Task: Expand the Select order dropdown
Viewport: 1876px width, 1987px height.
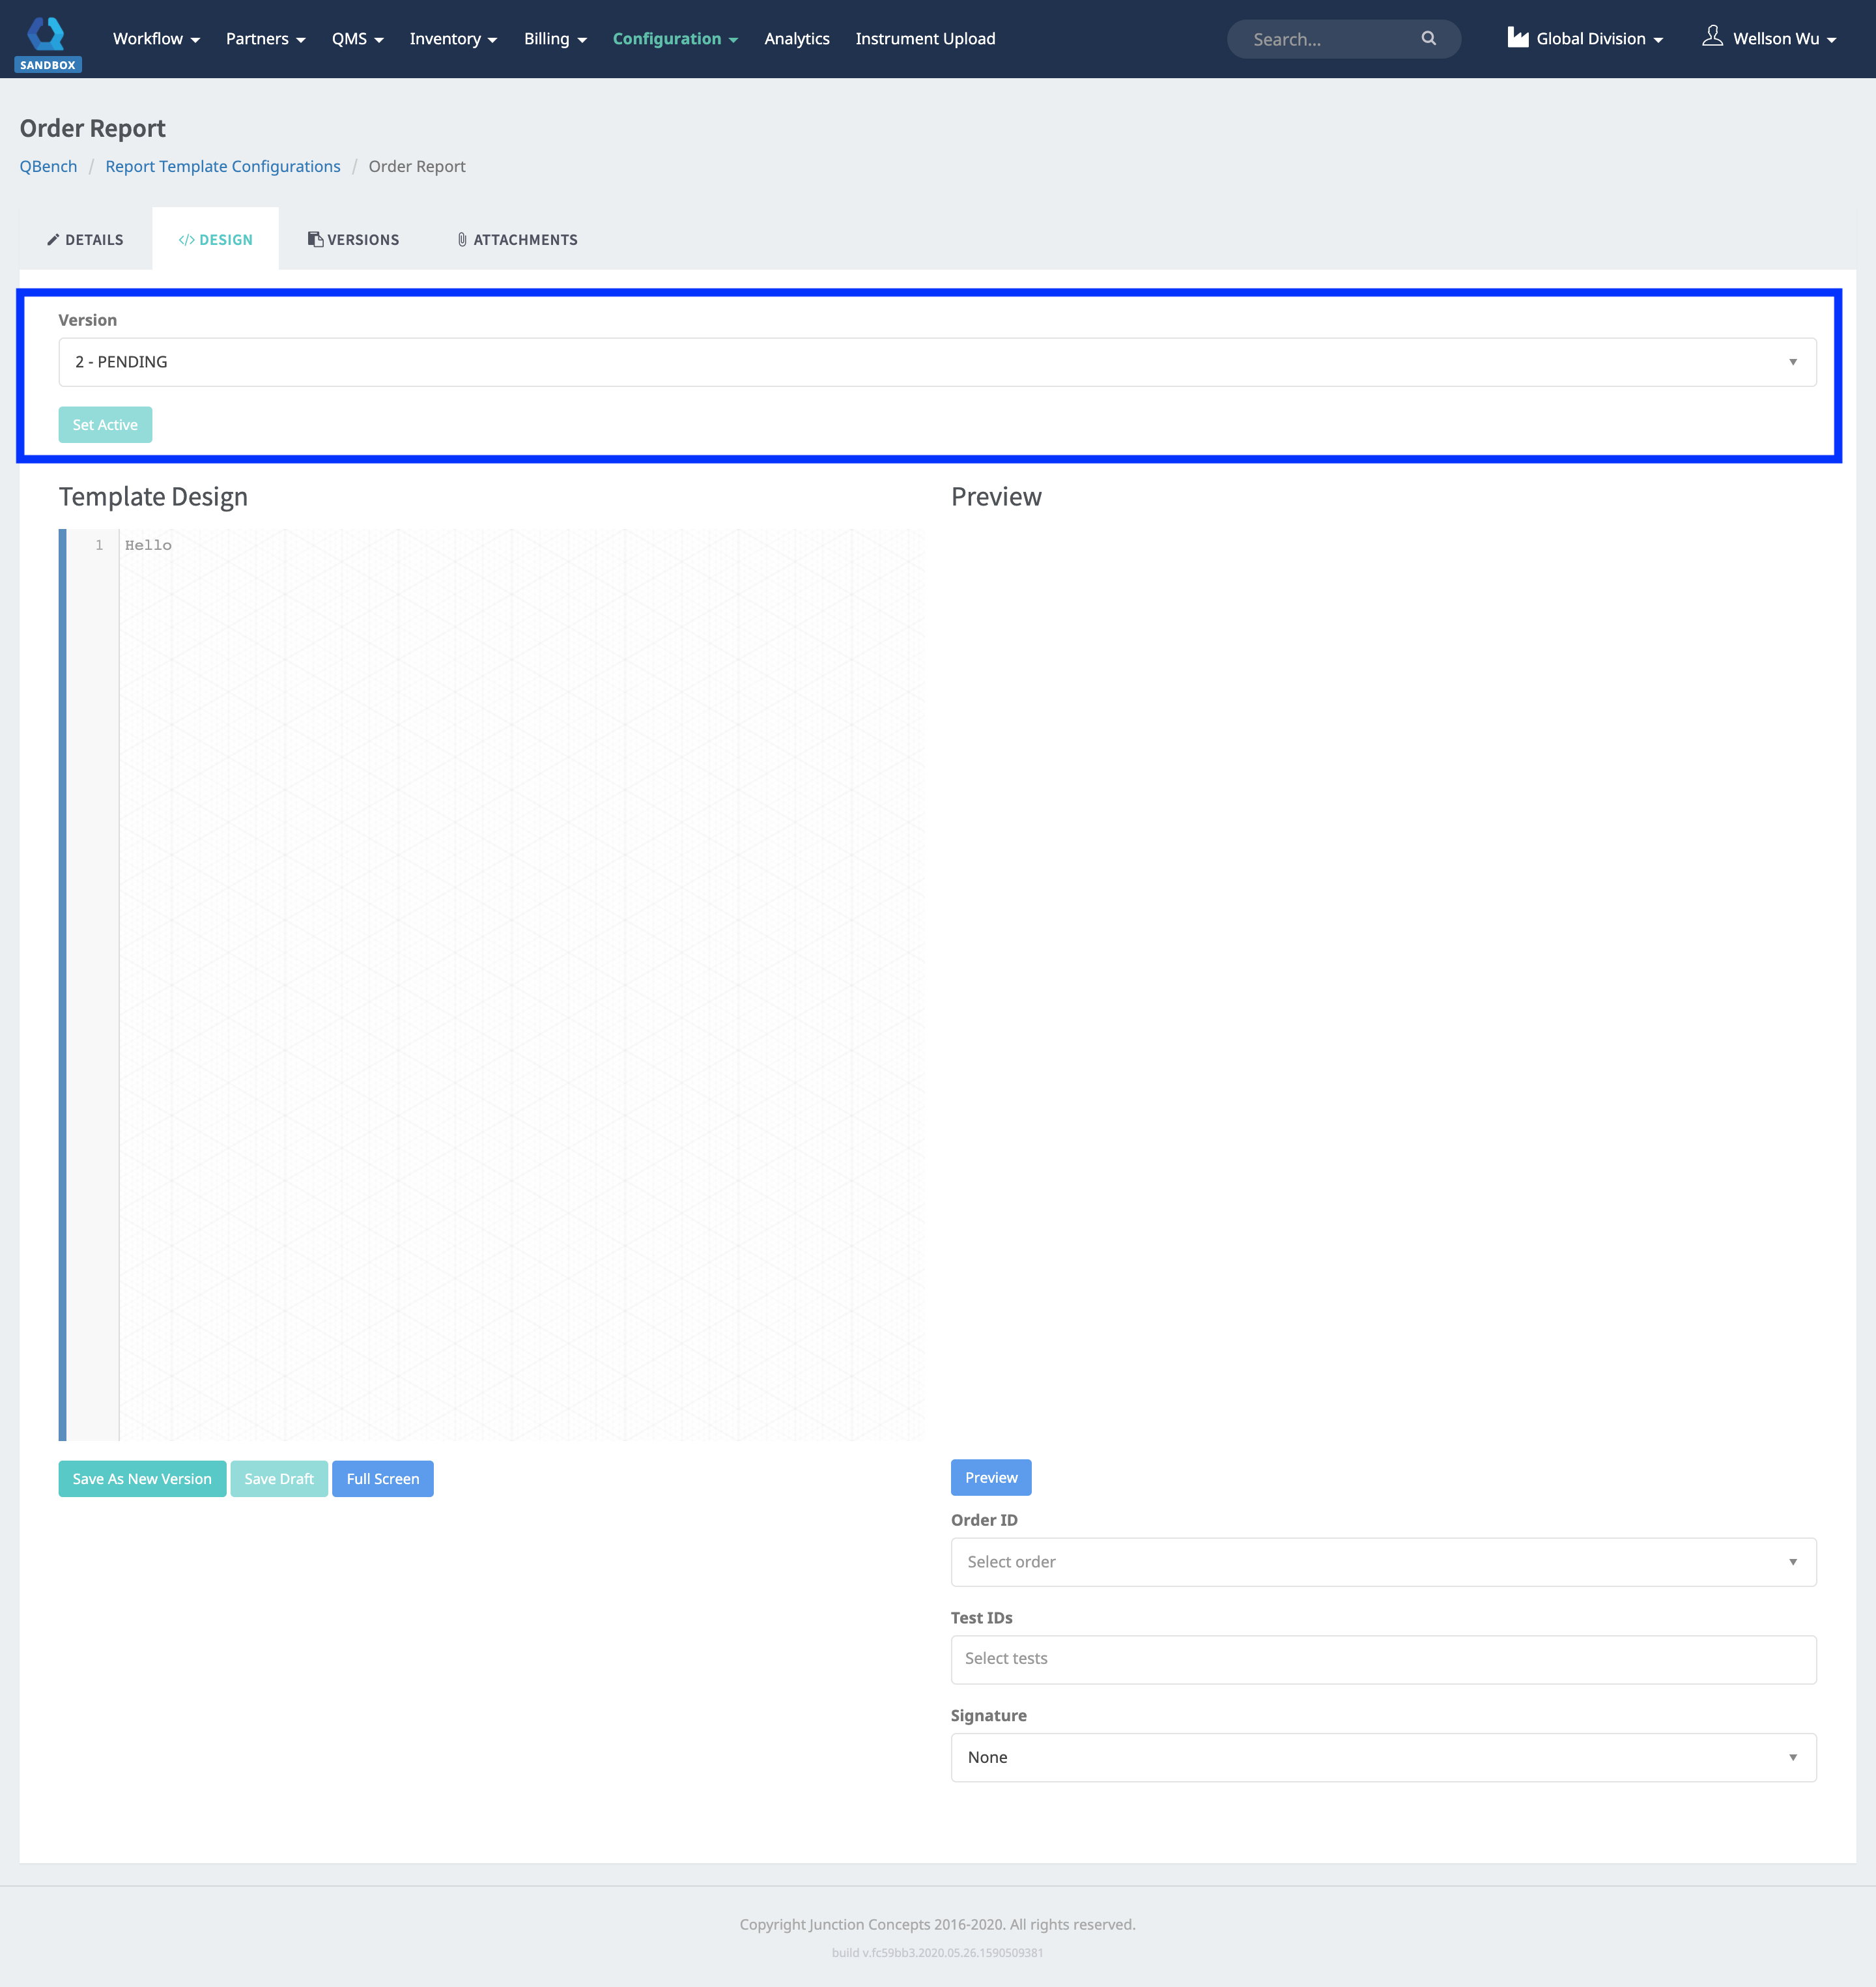Action: click(1383, 1561)
